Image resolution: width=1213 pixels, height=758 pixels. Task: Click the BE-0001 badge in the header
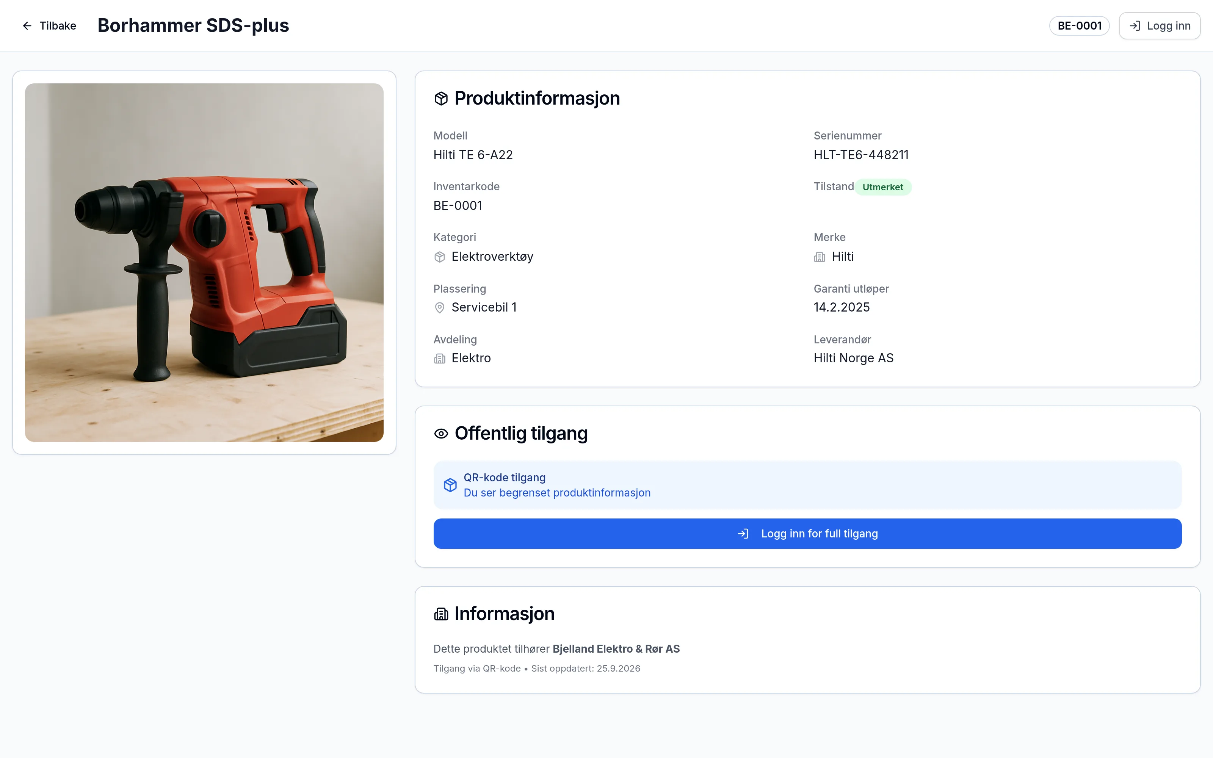pos(1079,25)
